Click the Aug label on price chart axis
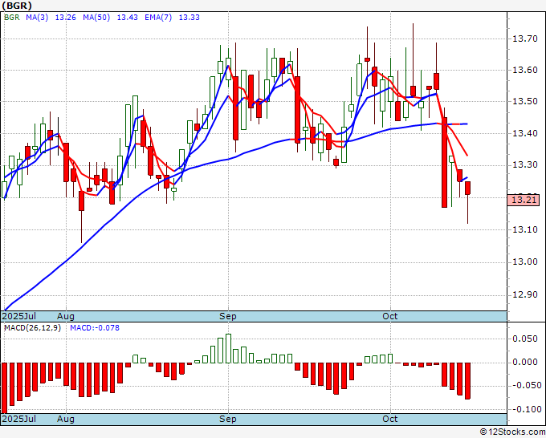The image size is (546, 438). (66, 316)
